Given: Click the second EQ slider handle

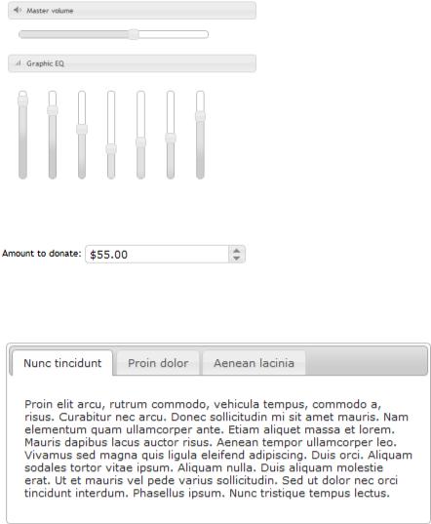Looking at the screenshot, I should point(53,110).
